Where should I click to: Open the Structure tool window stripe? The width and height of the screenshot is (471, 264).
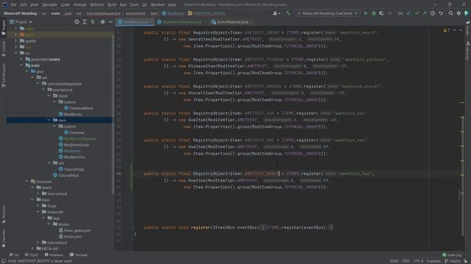[3, 214]
